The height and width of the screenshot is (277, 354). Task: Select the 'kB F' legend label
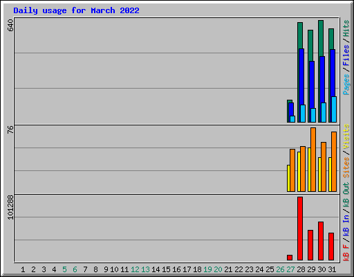(x=346, y=253)
